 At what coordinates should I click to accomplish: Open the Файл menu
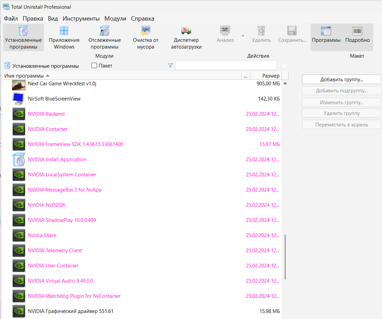point(11,19)
